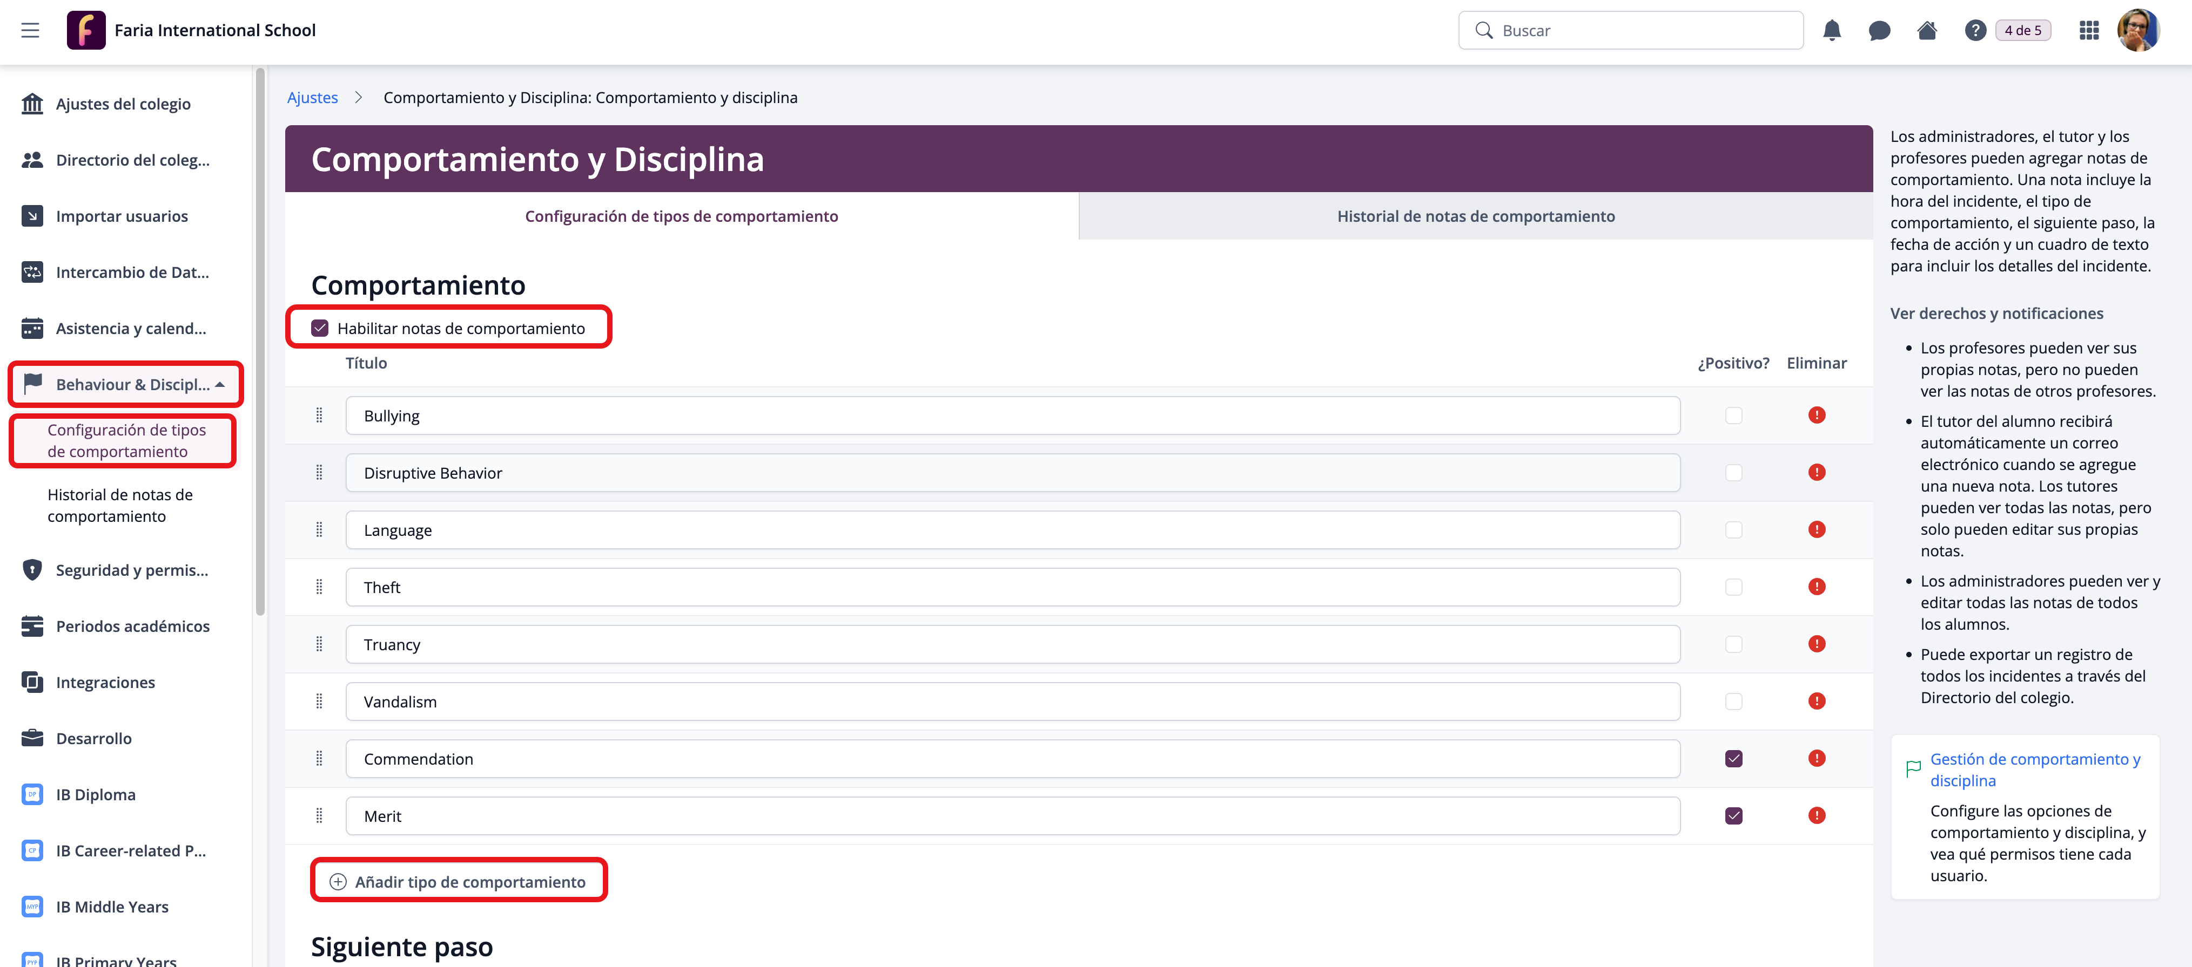Delete the Bullying behaviour type
This screenshot has width=2192, height=967.
(1816, 416)
